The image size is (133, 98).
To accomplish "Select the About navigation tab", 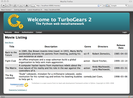I will point(17,32).
